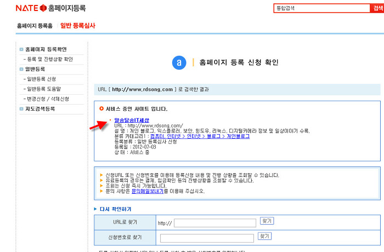This screenshot has width=384, height=252.
Task: Open the 말송달송IT세상 site link
Action: (x=132, y=120)
